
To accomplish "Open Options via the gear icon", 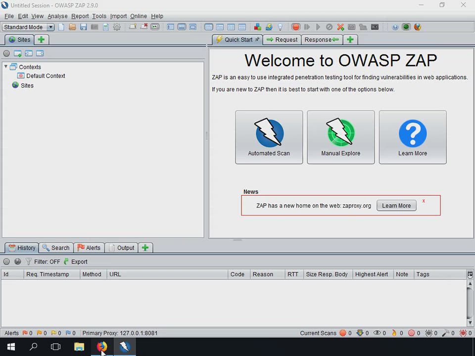I will pos(117,27).
